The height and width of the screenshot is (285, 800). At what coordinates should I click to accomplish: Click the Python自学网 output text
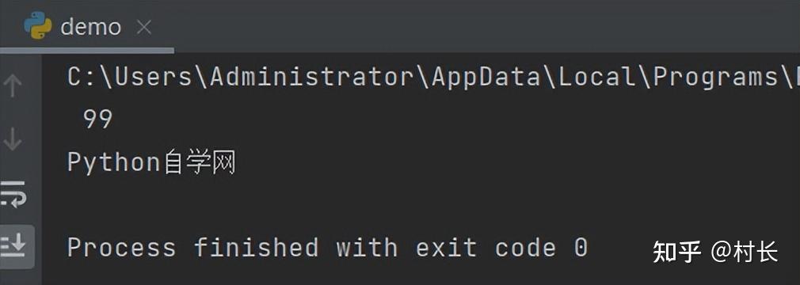point(151,162)
